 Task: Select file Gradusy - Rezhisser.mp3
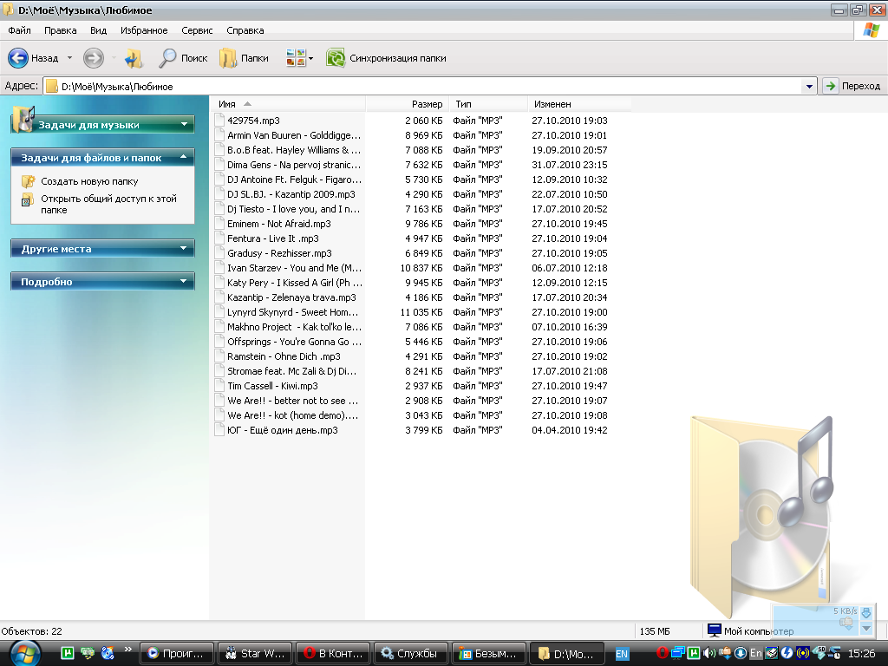coord(279,253)
